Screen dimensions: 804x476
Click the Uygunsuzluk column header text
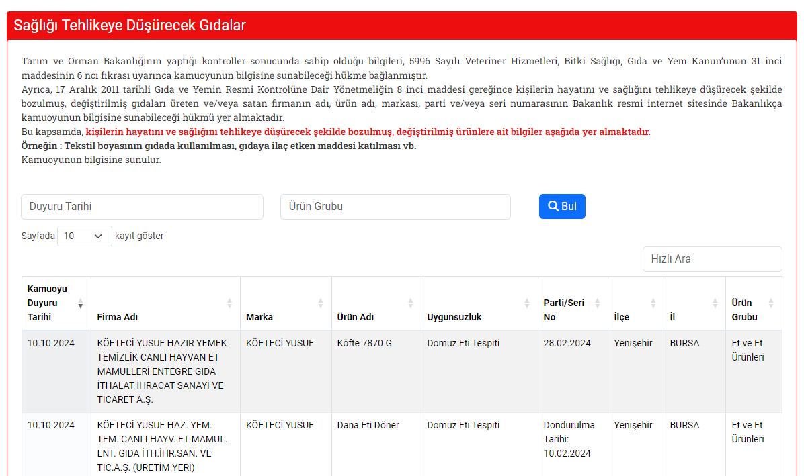click(454, 317)
